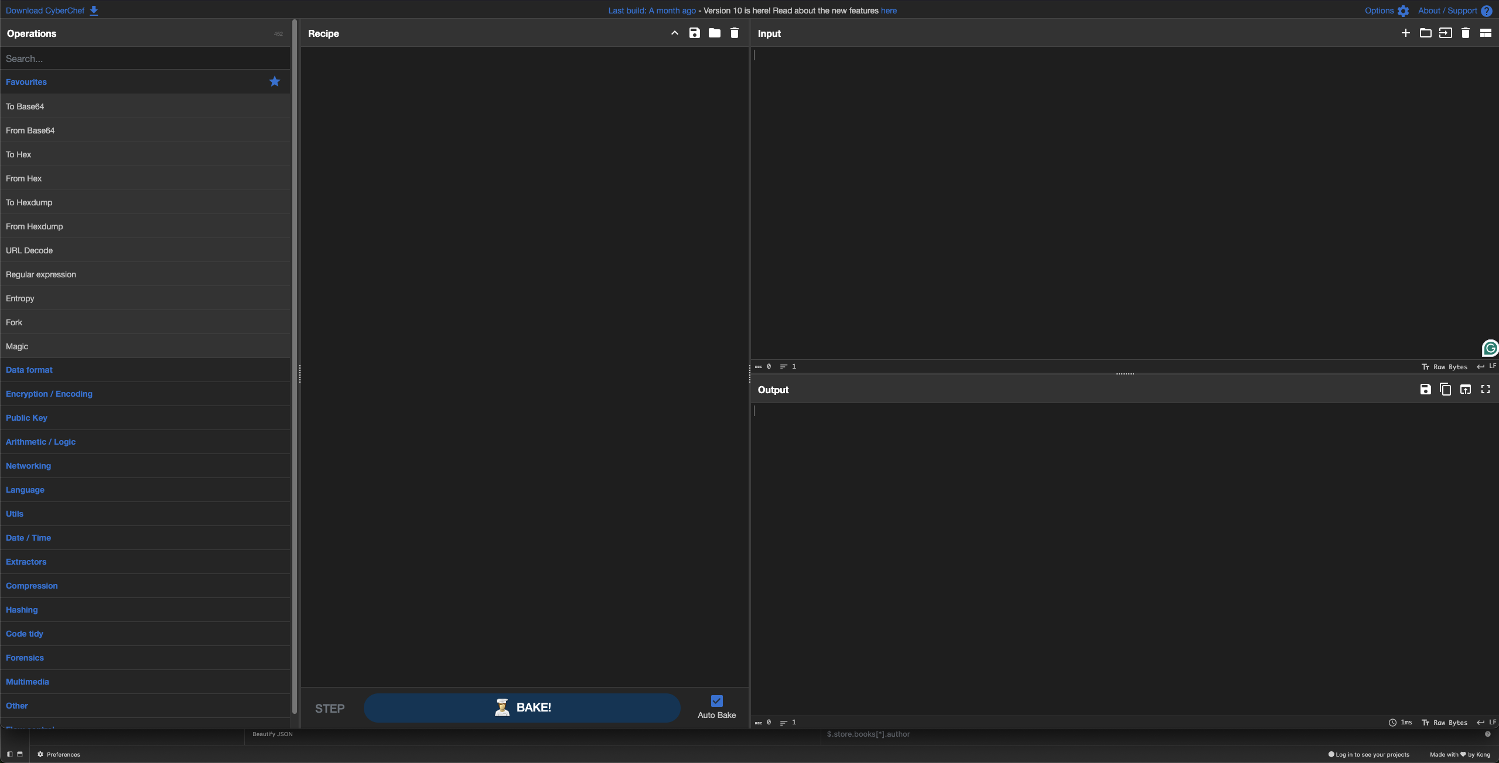Open the output Raw Bytes encoding dropdown
This screenshot has height=763, width=1499.
coord(1445,723)
